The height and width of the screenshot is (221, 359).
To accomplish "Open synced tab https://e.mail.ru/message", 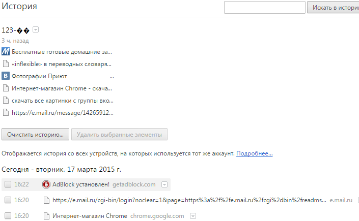I will point(62,113).
